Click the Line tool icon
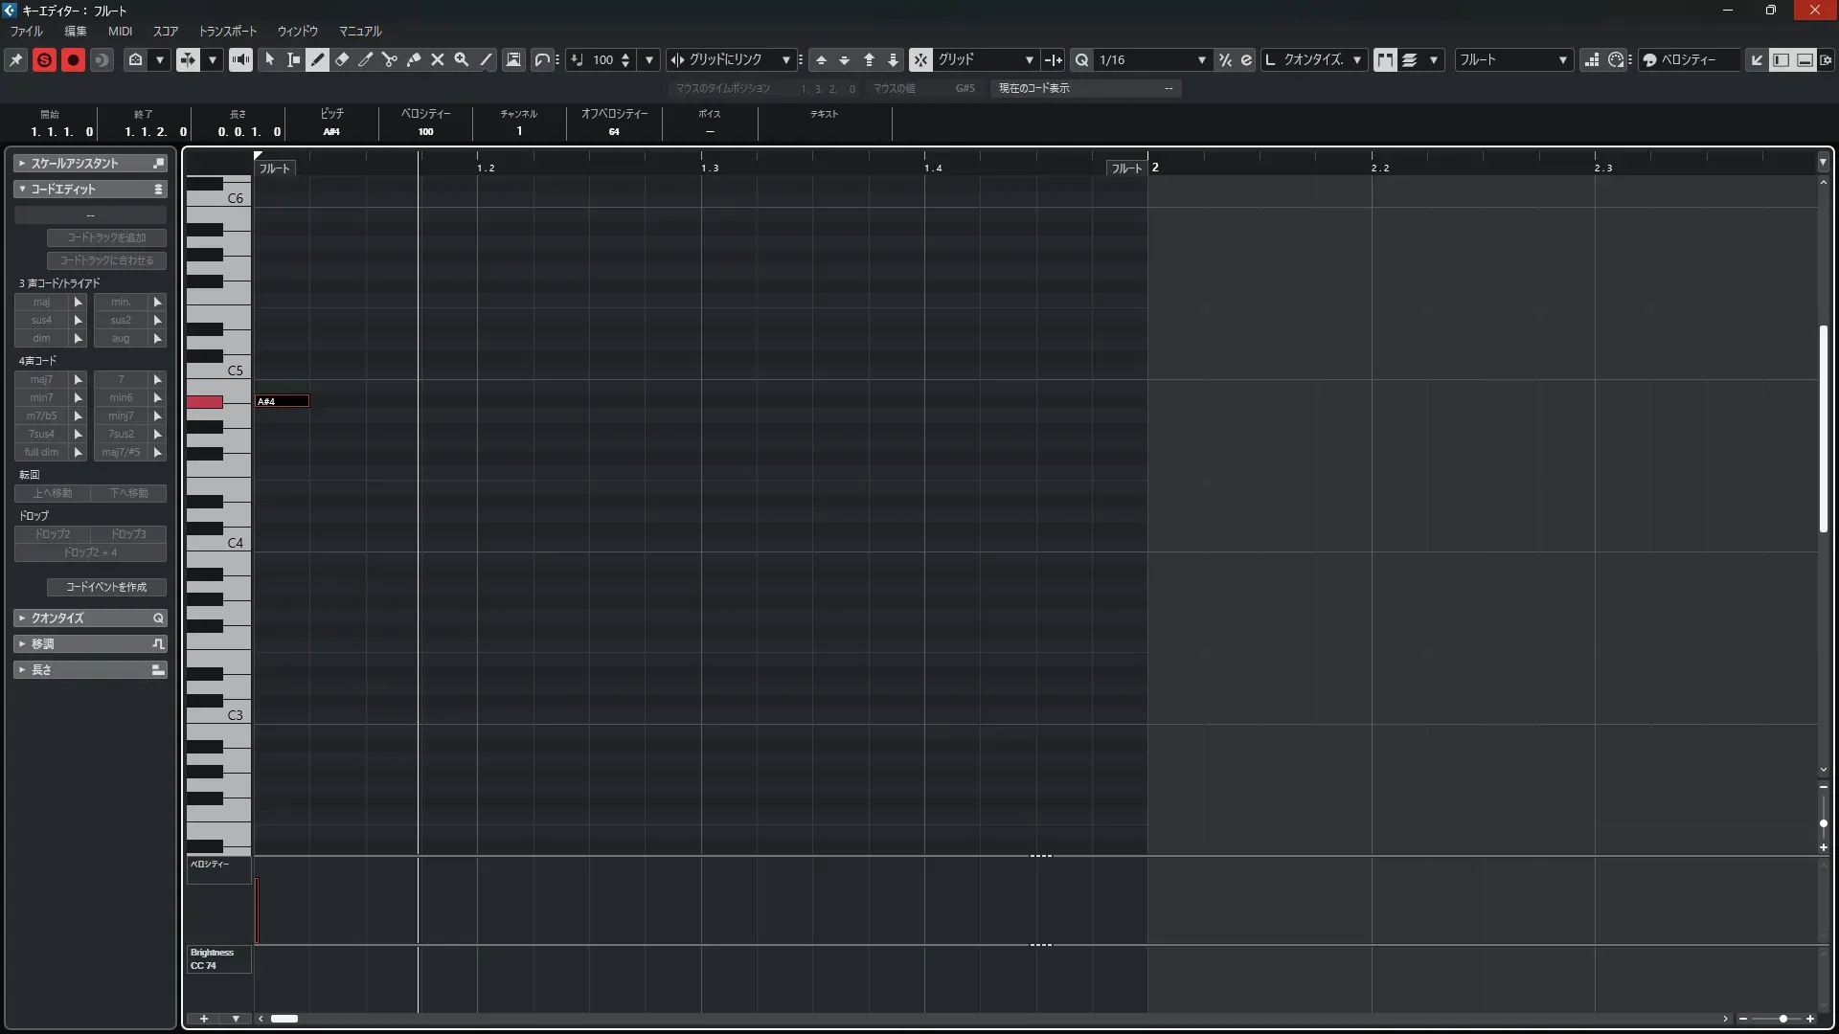 [486, 59]
